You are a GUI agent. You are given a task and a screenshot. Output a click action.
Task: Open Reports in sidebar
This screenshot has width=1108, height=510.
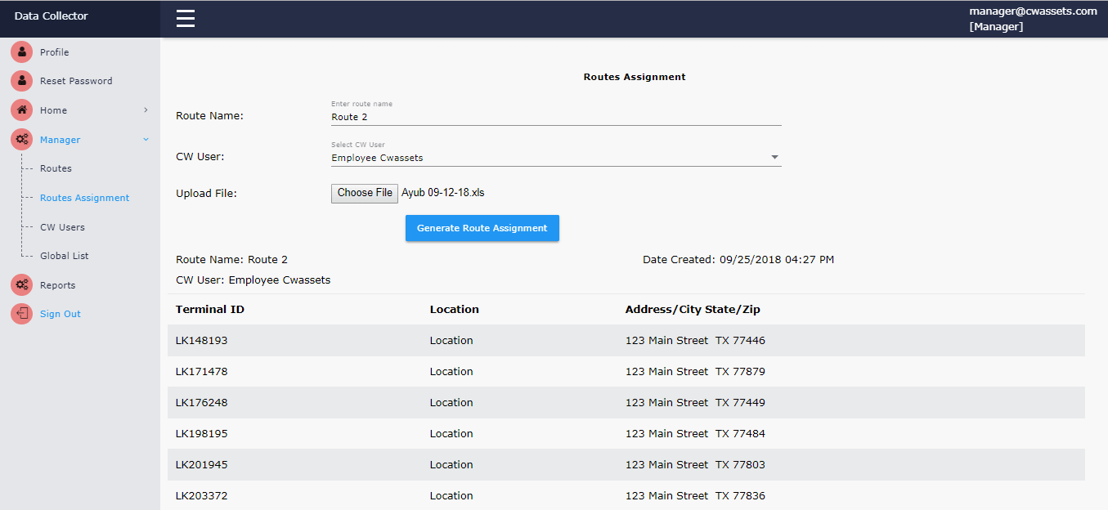click(x=57, y=285)
